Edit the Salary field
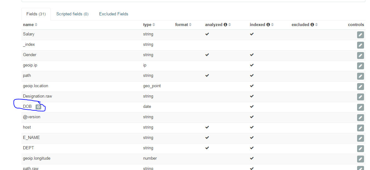 click(x=361, y=35)
